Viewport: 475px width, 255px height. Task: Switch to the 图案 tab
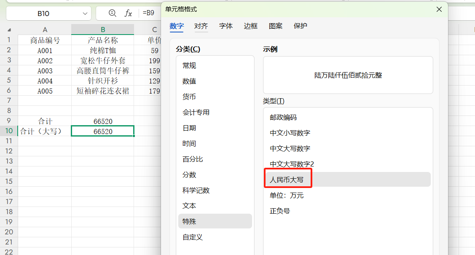point(275,26)
